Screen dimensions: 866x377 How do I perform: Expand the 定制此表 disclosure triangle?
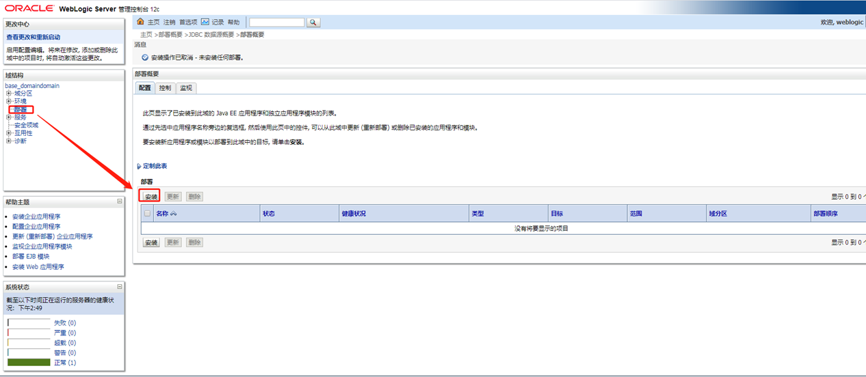(139, 166)
